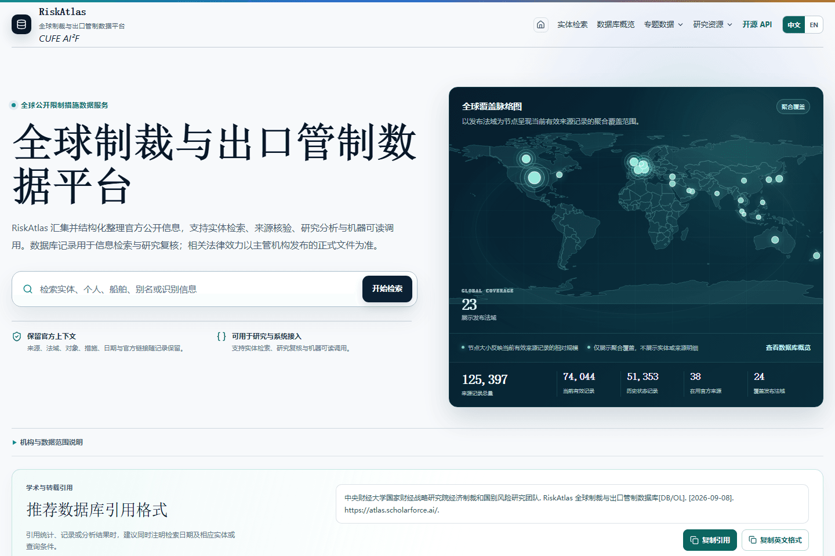Click the 全球公开限制措施数据服务 label

tap(64, 105)
